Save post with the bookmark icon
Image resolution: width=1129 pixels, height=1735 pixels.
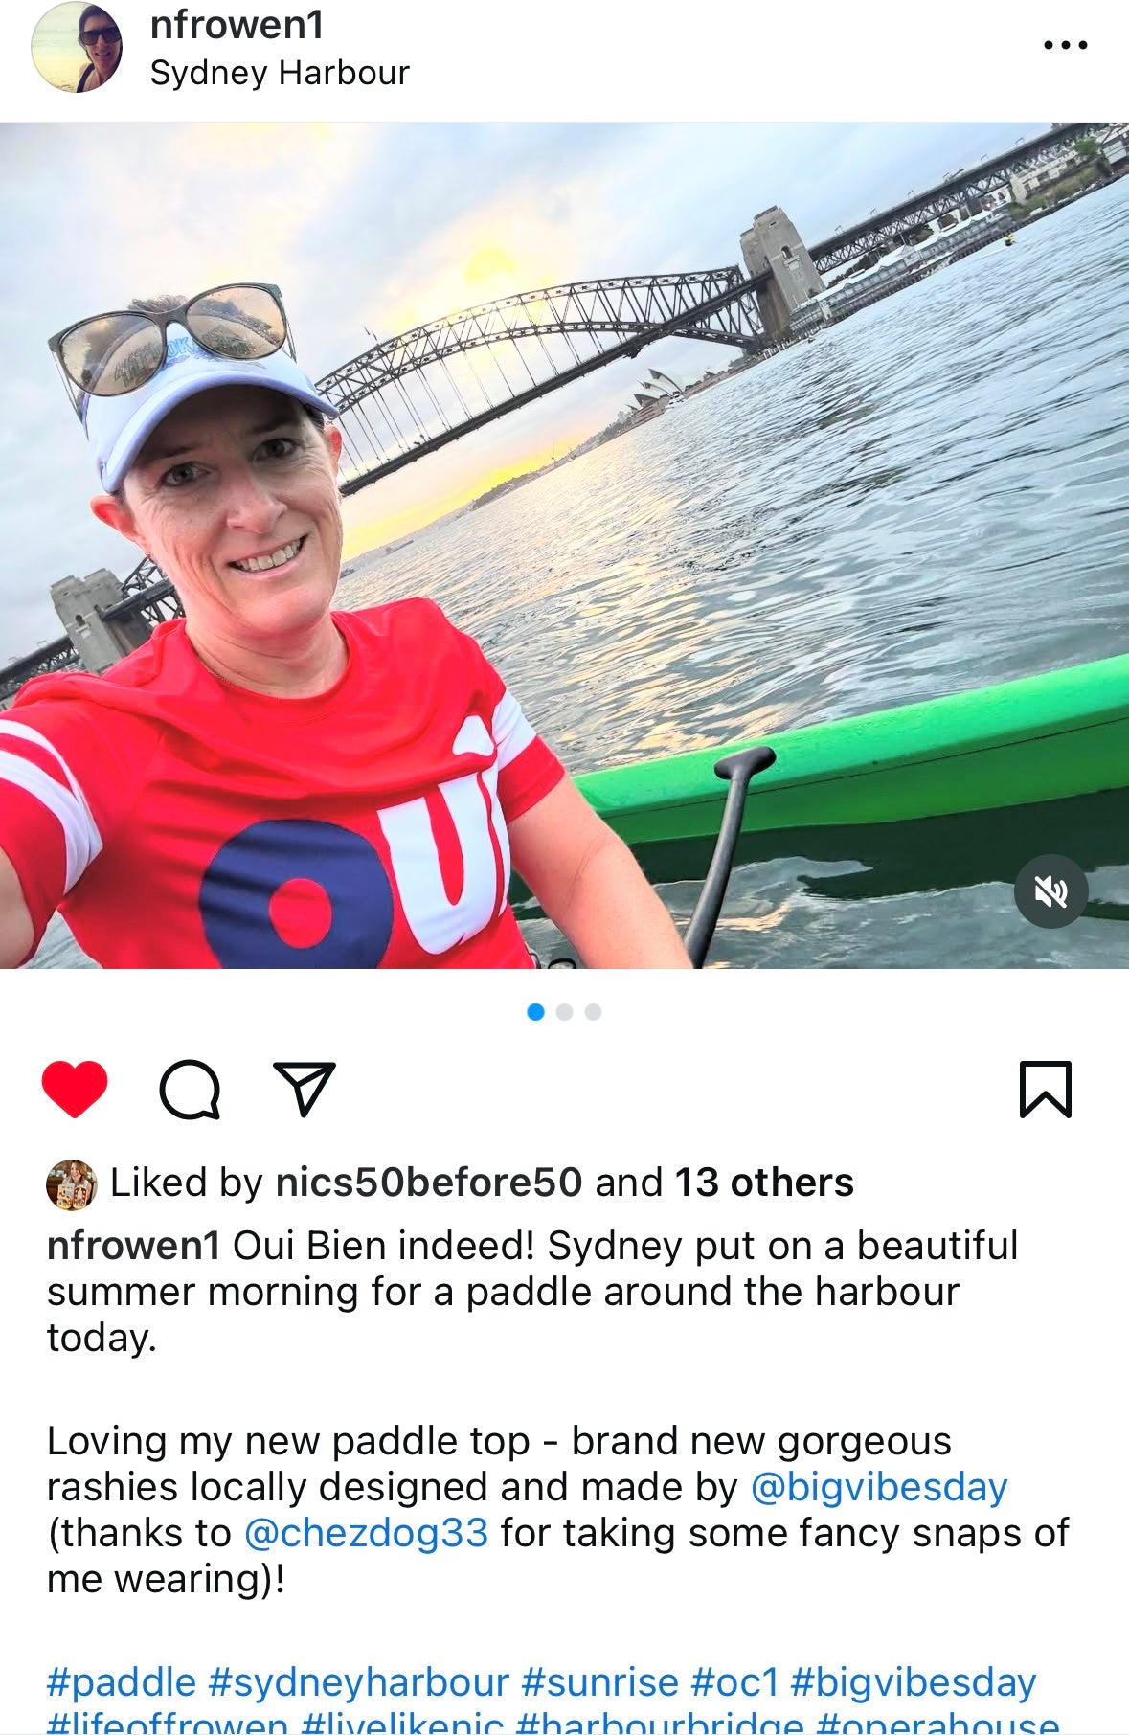[x=1045, y=1090]
